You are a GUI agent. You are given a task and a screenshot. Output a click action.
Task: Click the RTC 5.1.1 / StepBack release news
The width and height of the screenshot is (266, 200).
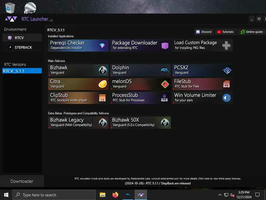158,183
